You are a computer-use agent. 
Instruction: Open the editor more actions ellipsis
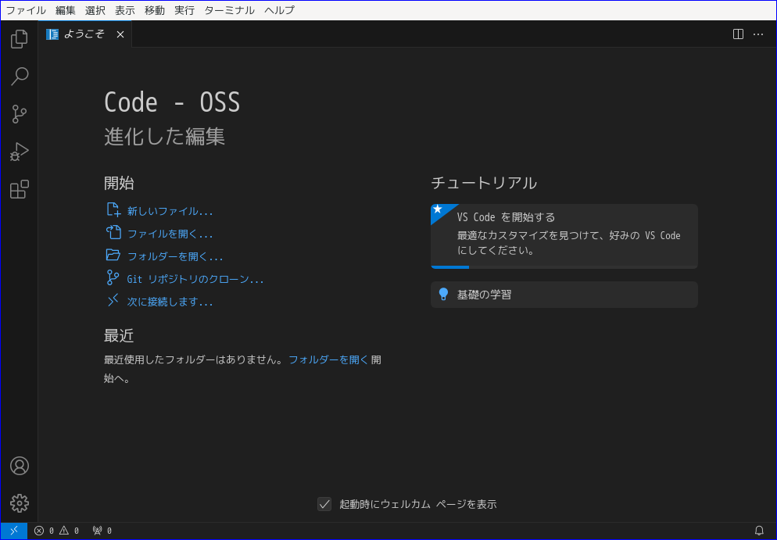758,34
